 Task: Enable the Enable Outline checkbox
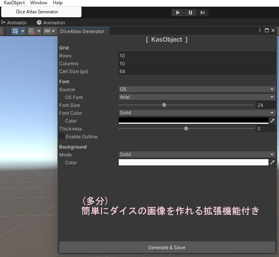click(x=62, y=136)
